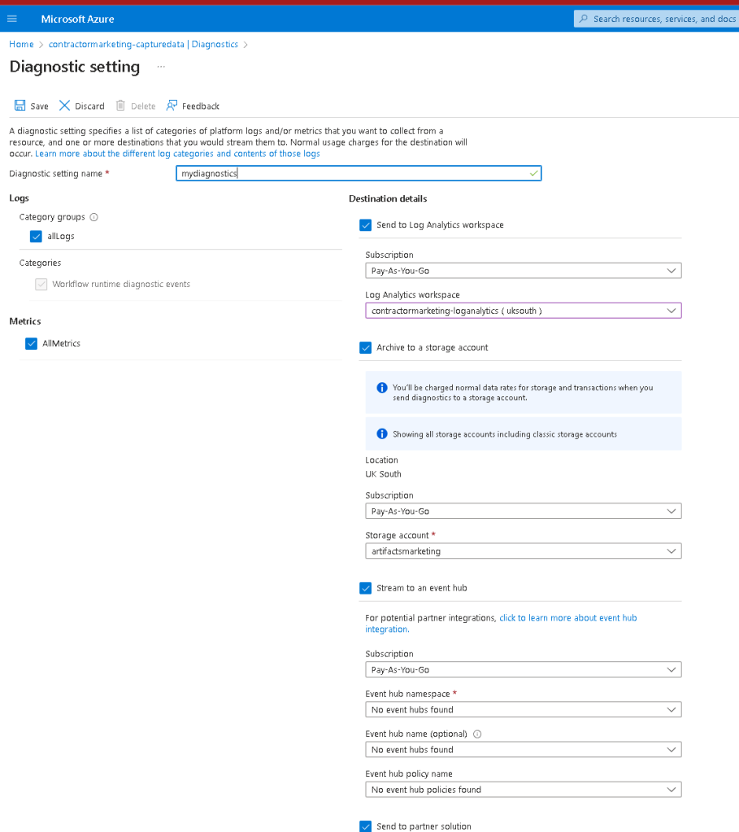Click the Category groups info icon
Viewport: 739px width, 832px height.
coord(94,217)
